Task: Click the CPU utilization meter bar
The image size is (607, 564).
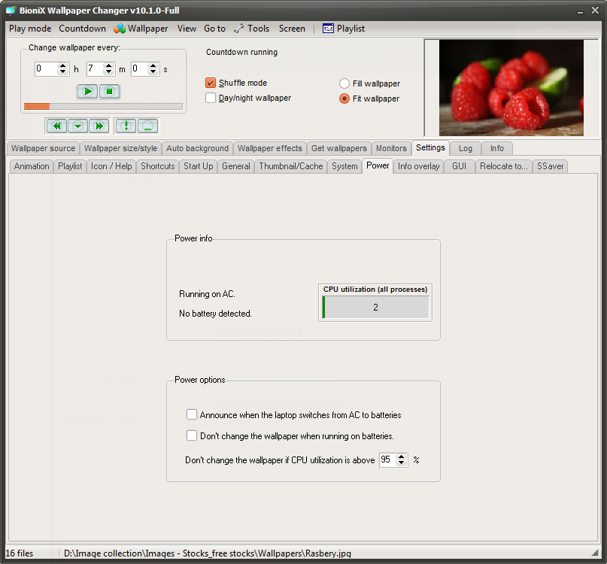Action: point(375,308)
